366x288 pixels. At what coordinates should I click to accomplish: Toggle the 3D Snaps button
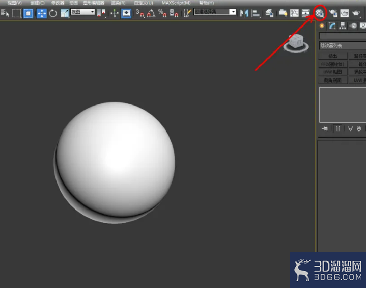pyautogui.click(x=140, y=13)
